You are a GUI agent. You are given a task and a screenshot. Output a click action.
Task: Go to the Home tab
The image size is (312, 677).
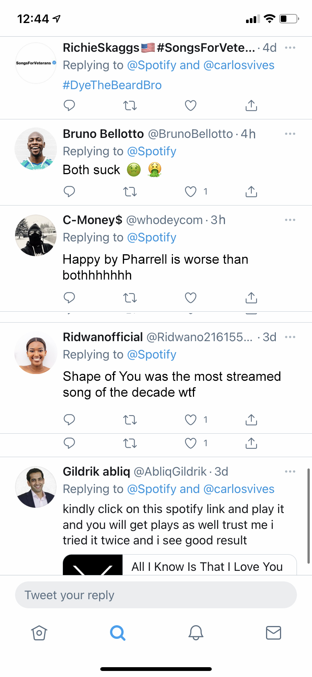pyautogui.click(x=39, y=633)
